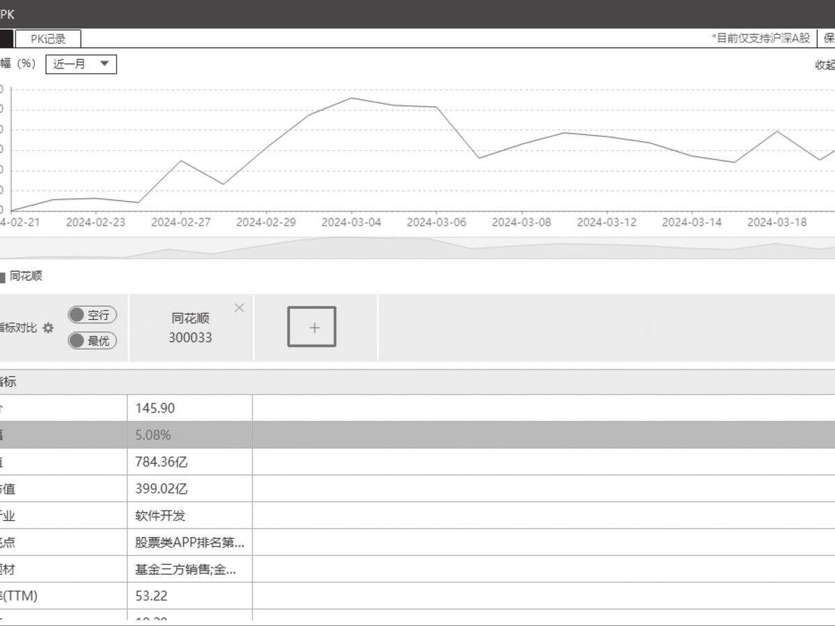Image resolution: width=835 pixels, height=626 pixels.
Task: Click the 2024-03-12 date axis label
Action: pos(607,222)
